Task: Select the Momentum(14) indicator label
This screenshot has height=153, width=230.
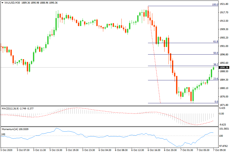Action: pos(9,129)
